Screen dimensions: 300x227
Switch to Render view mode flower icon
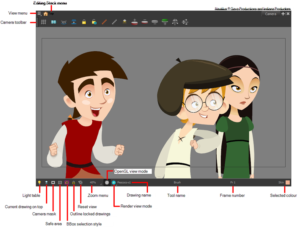coord(113,182)
